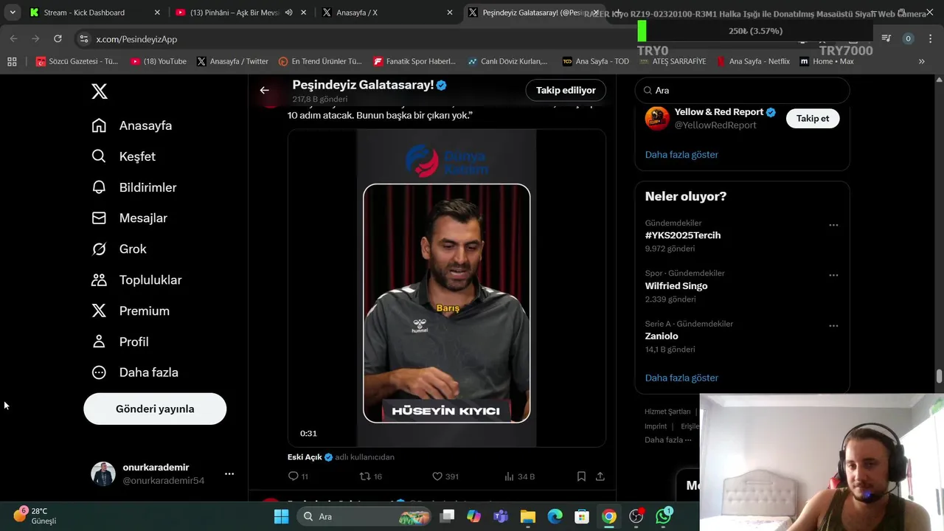Open more options for Wilfried Singo trend
The height and width of the screenshot is (531, 944).
point(833,275)
